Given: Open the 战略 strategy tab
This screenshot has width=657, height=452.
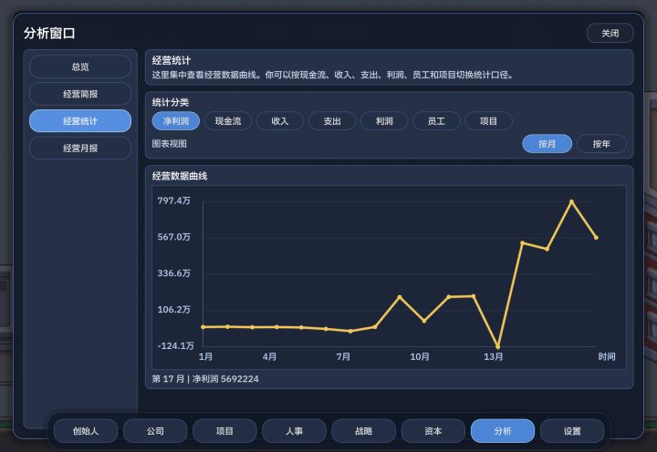Looking at the screenshot, I should [364, 431].
